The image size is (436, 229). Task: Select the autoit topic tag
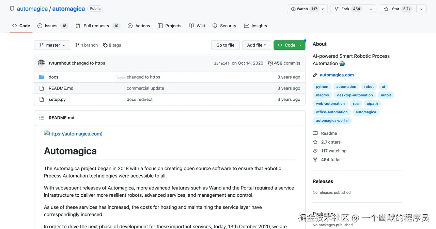click(x=386, y=95)
